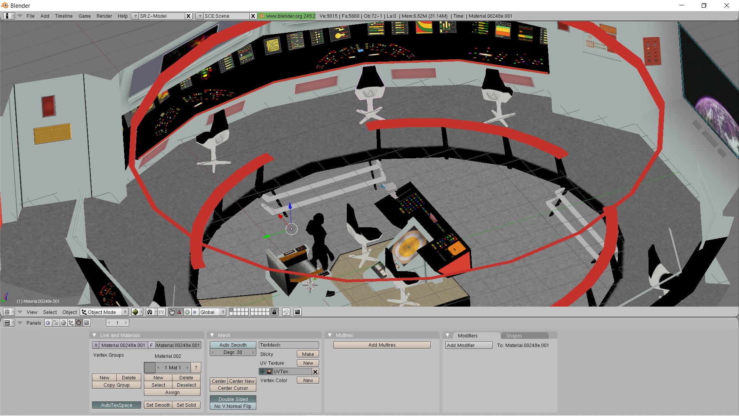Hide the 3D view header menus arrow
This screenshot has width=739, height=416.
click(20, 312)
